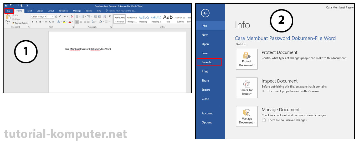Click the Grow Font icon

pyautogui.click(x=56, y=16)
